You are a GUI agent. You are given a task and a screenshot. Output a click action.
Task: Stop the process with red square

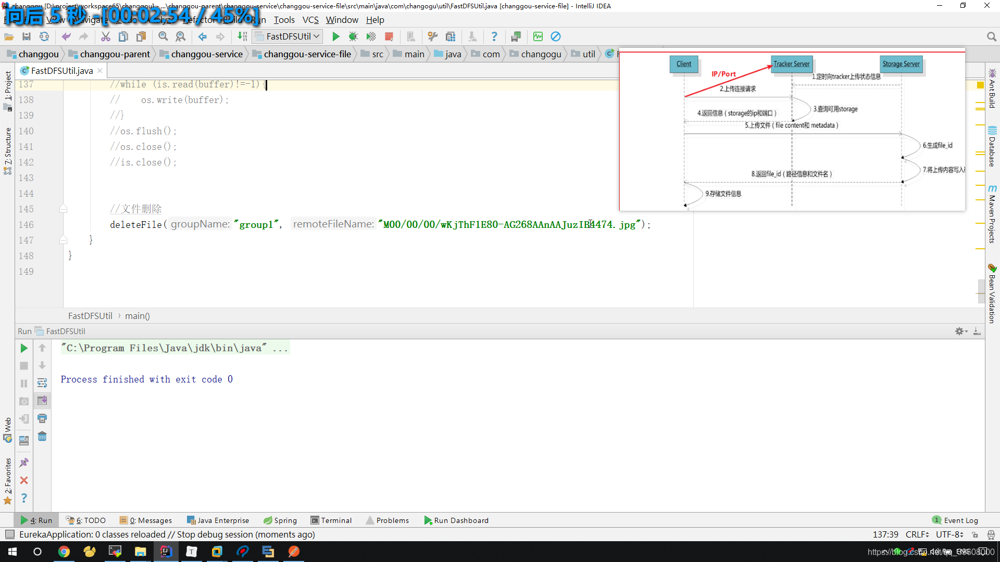coord(389,36)
